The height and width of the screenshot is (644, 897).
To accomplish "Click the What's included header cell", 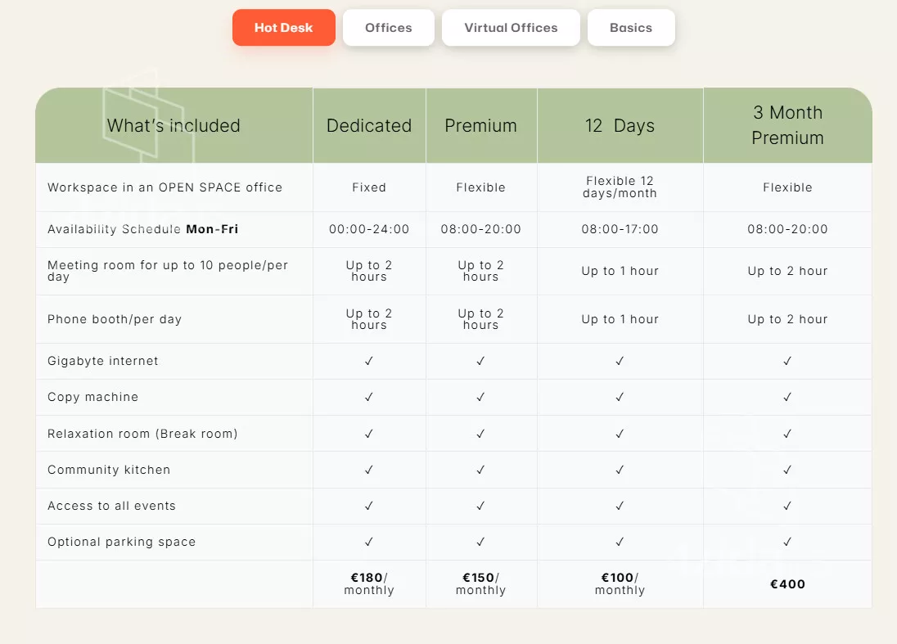I will coord(174,126).
